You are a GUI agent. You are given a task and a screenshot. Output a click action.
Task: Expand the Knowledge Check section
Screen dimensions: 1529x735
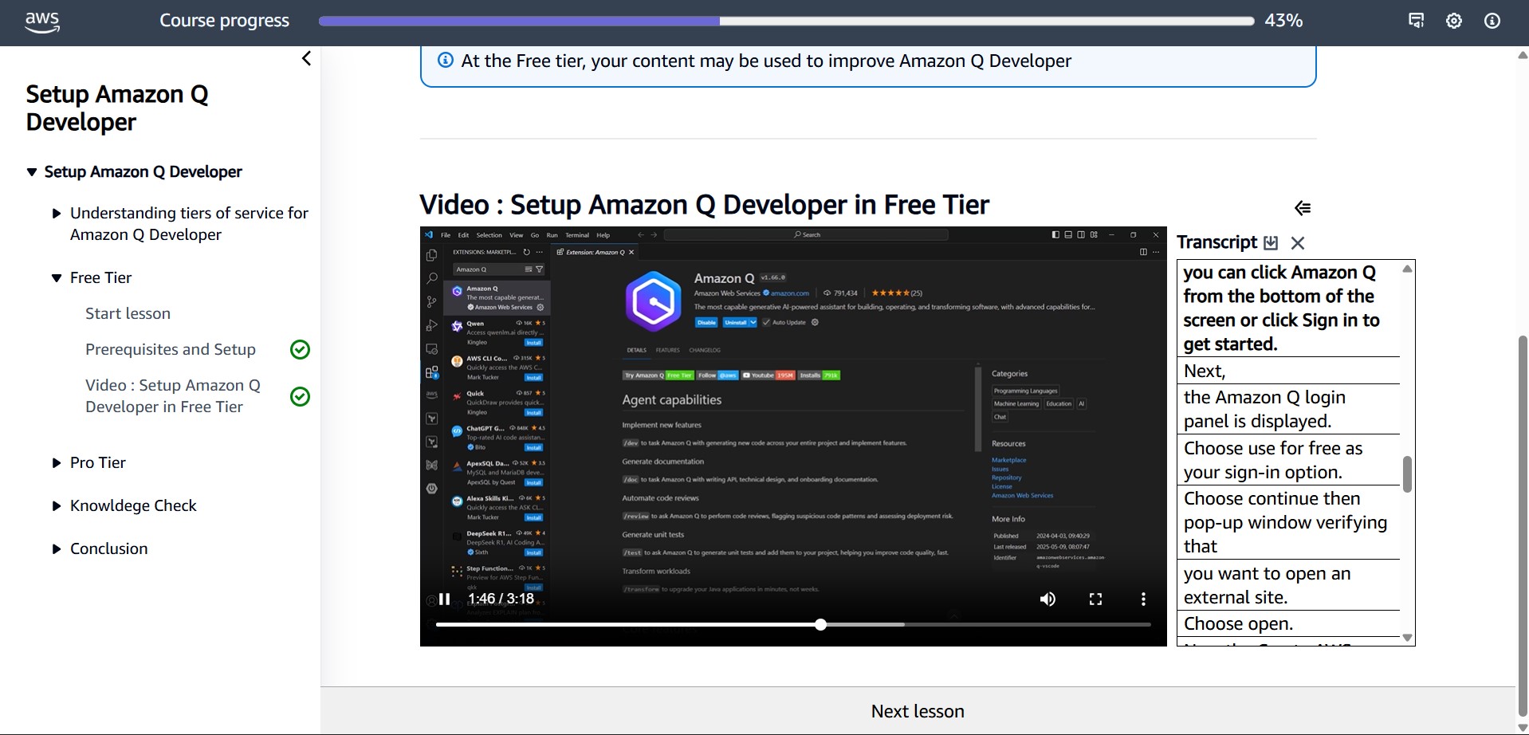(x=132, y=505)
